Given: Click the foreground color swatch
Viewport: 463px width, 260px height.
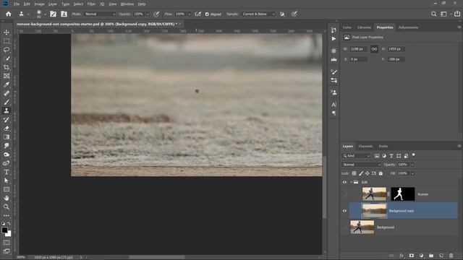Looking at the screenshot, I should pos(4,230).
